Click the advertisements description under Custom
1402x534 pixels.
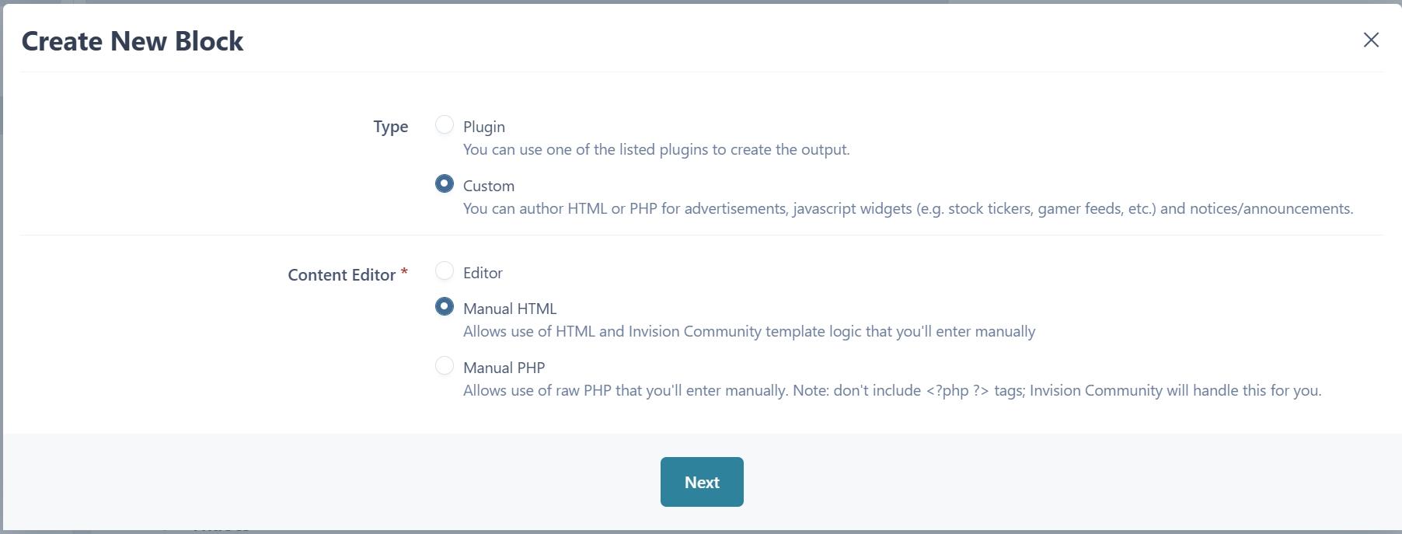(x=908, y=208)
